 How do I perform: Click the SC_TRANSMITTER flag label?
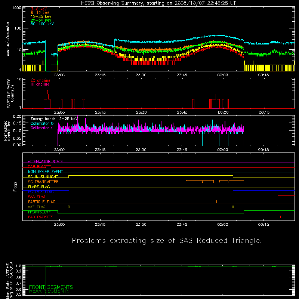[x=43, y=182]
